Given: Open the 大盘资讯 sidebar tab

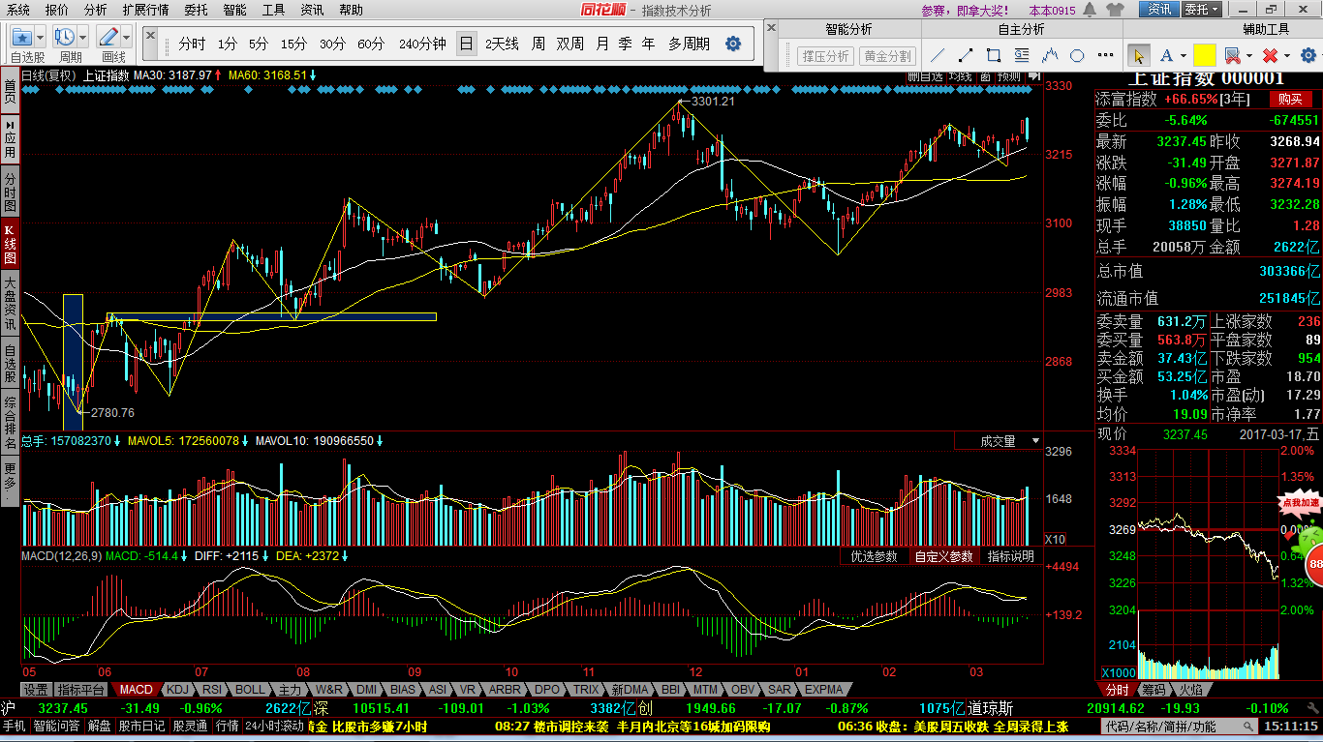Looking at the screenshot, I should [x=10, y=305].
